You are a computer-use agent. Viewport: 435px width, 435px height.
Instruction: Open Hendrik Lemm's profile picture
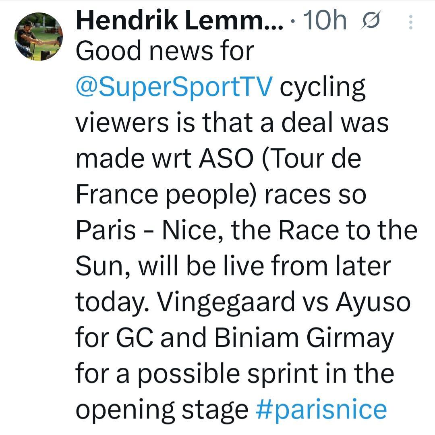click(x=36, y=37)
